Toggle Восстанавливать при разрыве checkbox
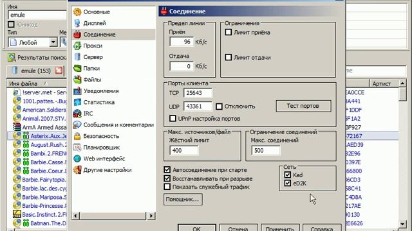412x231 pixels. point(167,178)
